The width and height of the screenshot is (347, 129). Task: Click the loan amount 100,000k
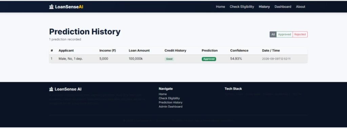136,59
